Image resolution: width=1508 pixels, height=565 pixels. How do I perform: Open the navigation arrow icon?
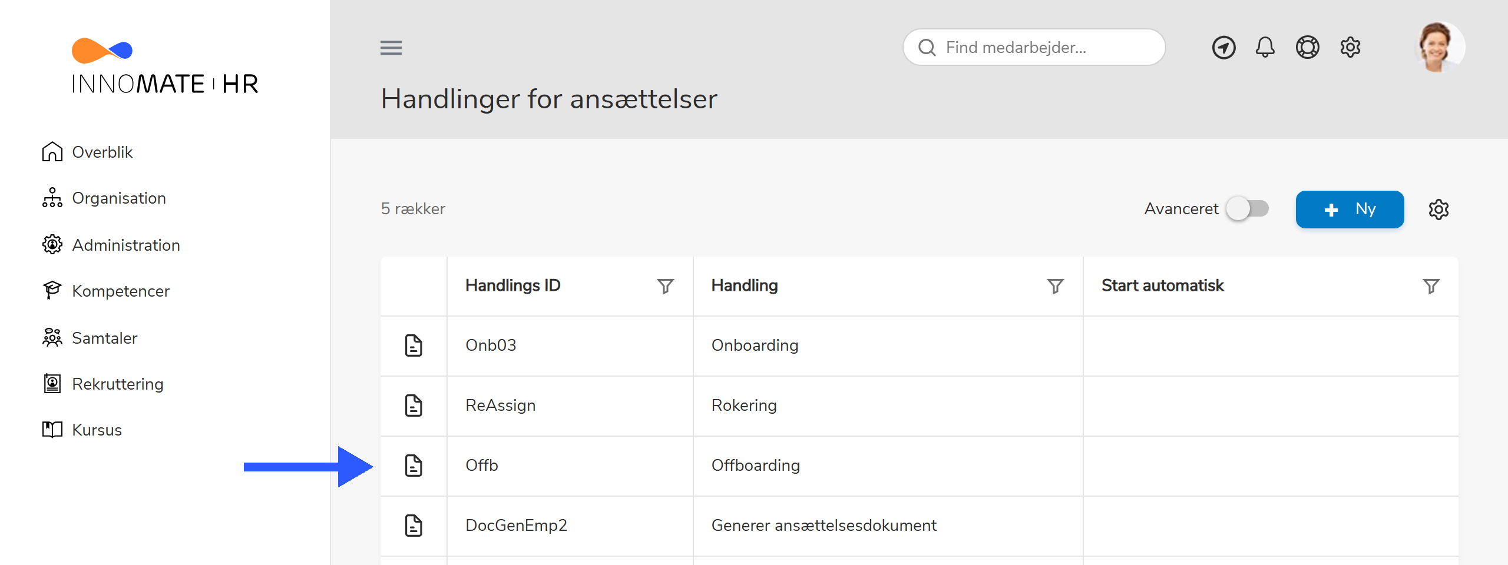coord(1223,47)
